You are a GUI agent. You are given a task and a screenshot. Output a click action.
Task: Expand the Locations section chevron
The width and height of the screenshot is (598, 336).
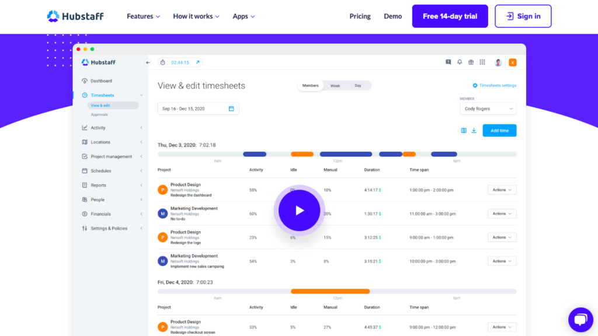(x=141, y=142)
